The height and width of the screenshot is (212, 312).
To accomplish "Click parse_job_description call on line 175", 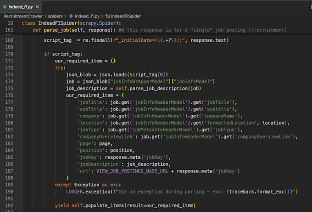I will tap(158, 89).
